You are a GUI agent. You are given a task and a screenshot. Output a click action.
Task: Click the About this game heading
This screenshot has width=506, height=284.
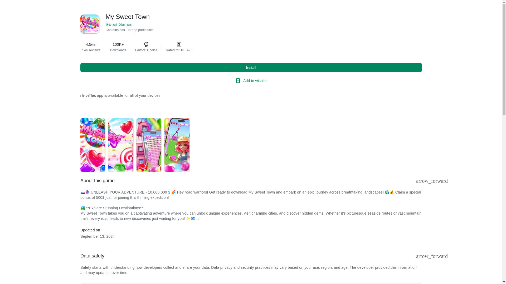[98, 181]
